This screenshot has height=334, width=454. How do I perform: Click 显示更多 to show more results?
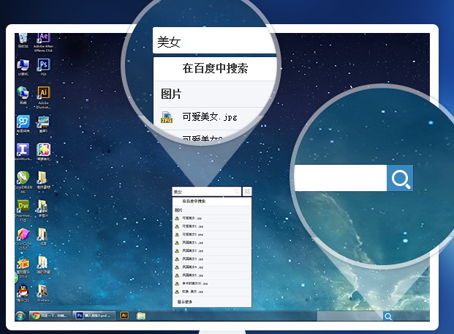click(185, 302)
